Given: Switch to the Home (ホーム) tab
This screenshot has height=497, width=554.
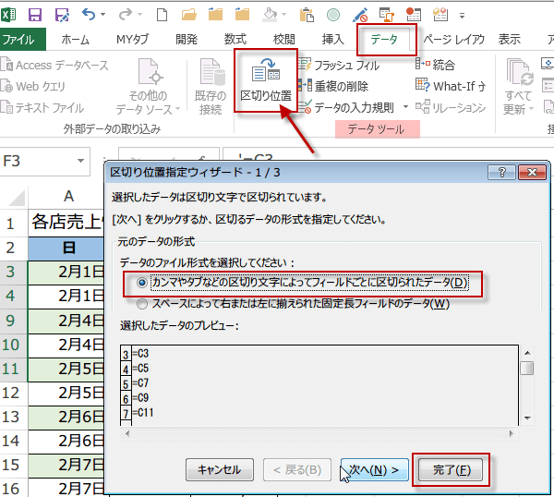Looking at the screenshot, I should (x=75, y=39).
